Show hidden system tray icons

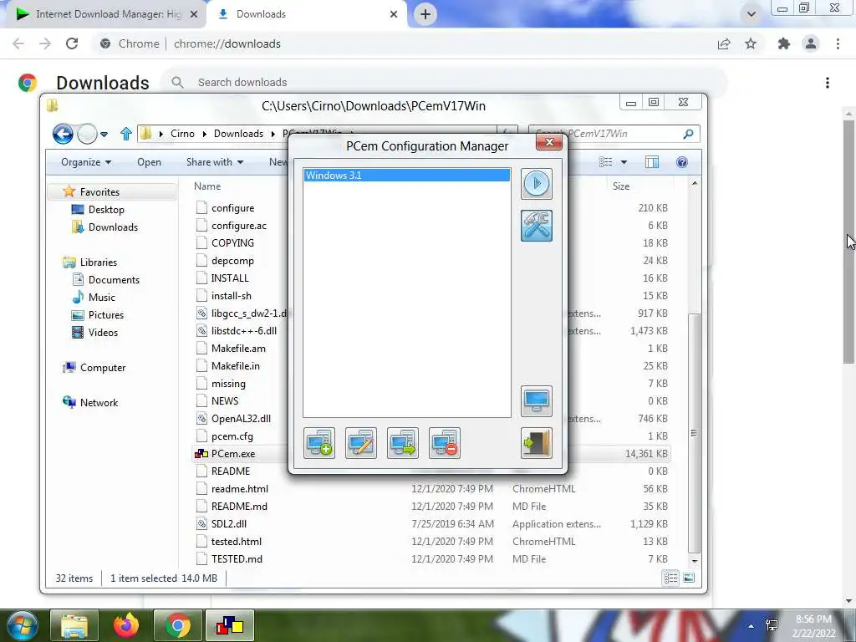click(751, 626)
